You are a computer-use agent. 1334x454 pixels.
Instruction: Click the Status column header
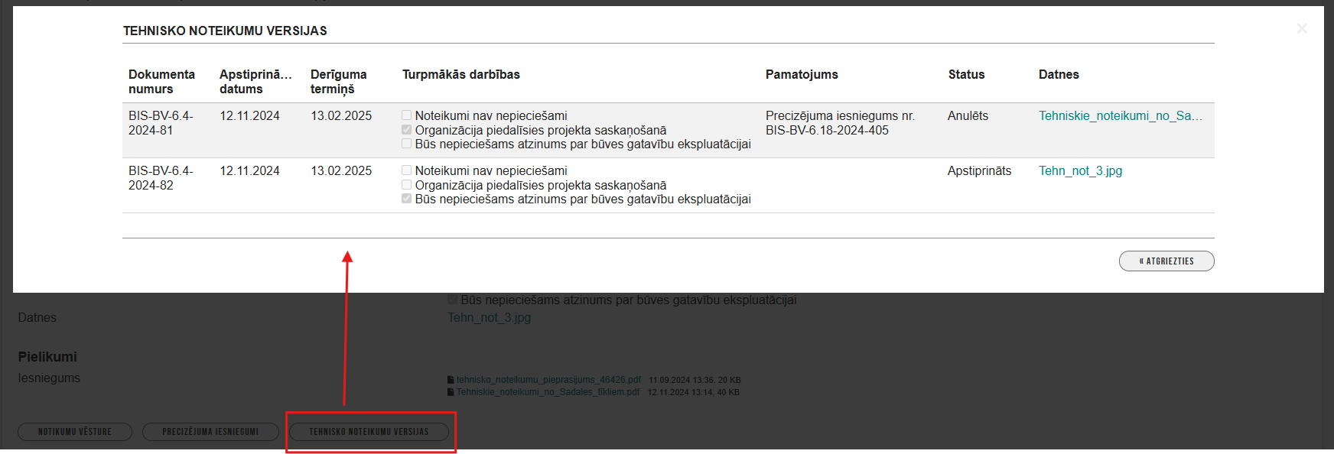pos(966,74)
